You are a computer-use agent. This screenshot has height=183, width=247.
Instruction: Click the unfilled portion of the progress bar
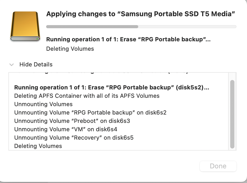coord(187,27)
